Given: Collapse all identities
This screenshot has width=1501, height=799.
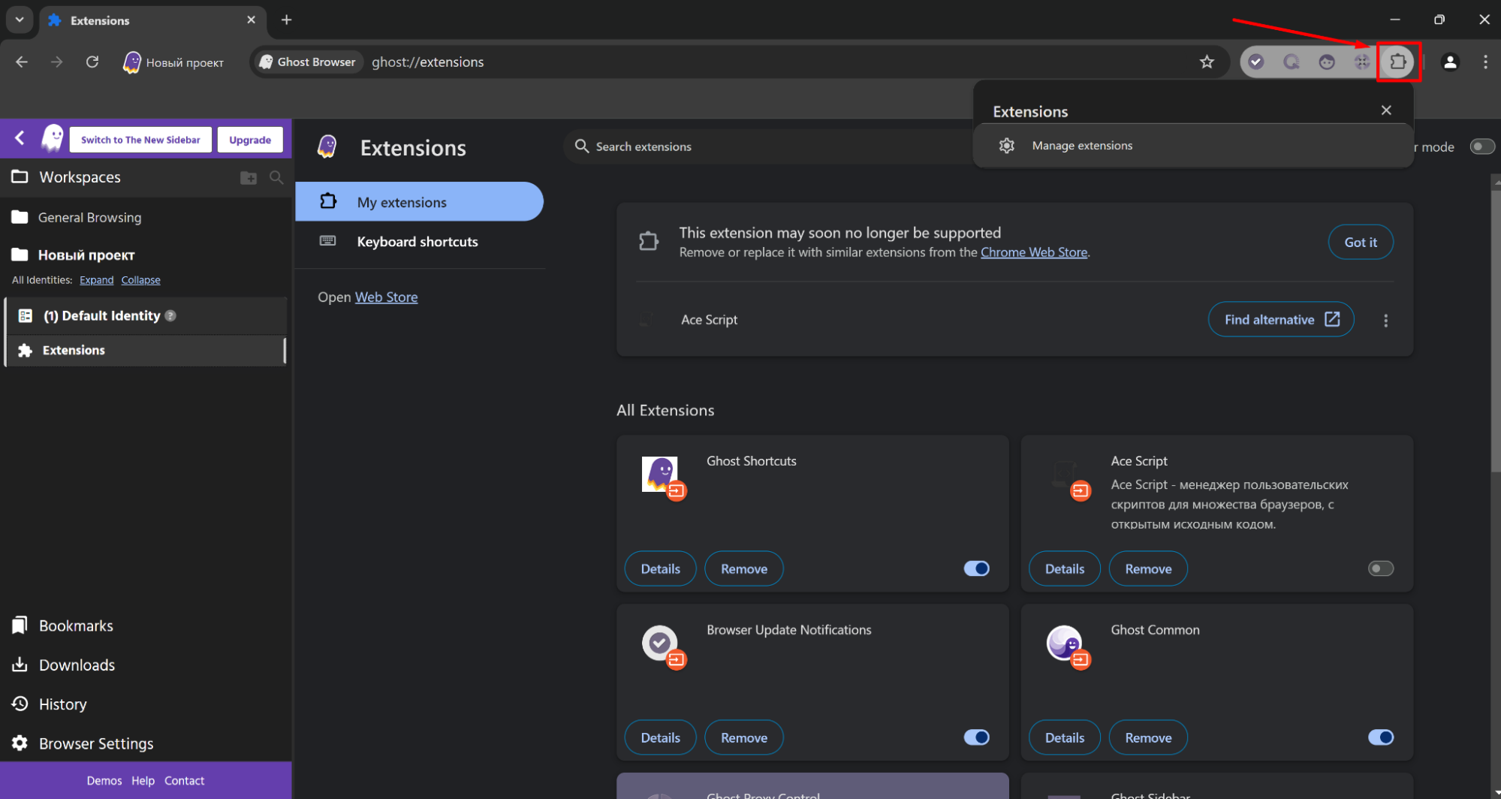Looking at the screenshot, I should 140,280.
